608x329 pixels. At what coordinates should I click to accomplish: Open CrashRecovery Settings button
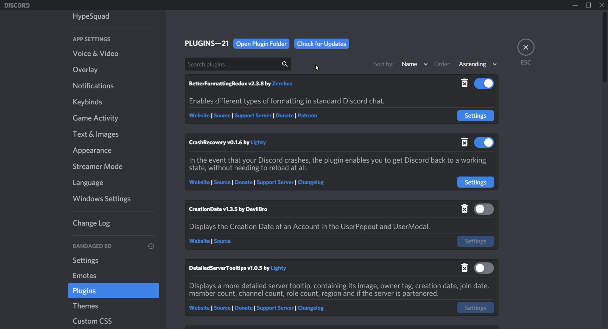coord(475,182)
